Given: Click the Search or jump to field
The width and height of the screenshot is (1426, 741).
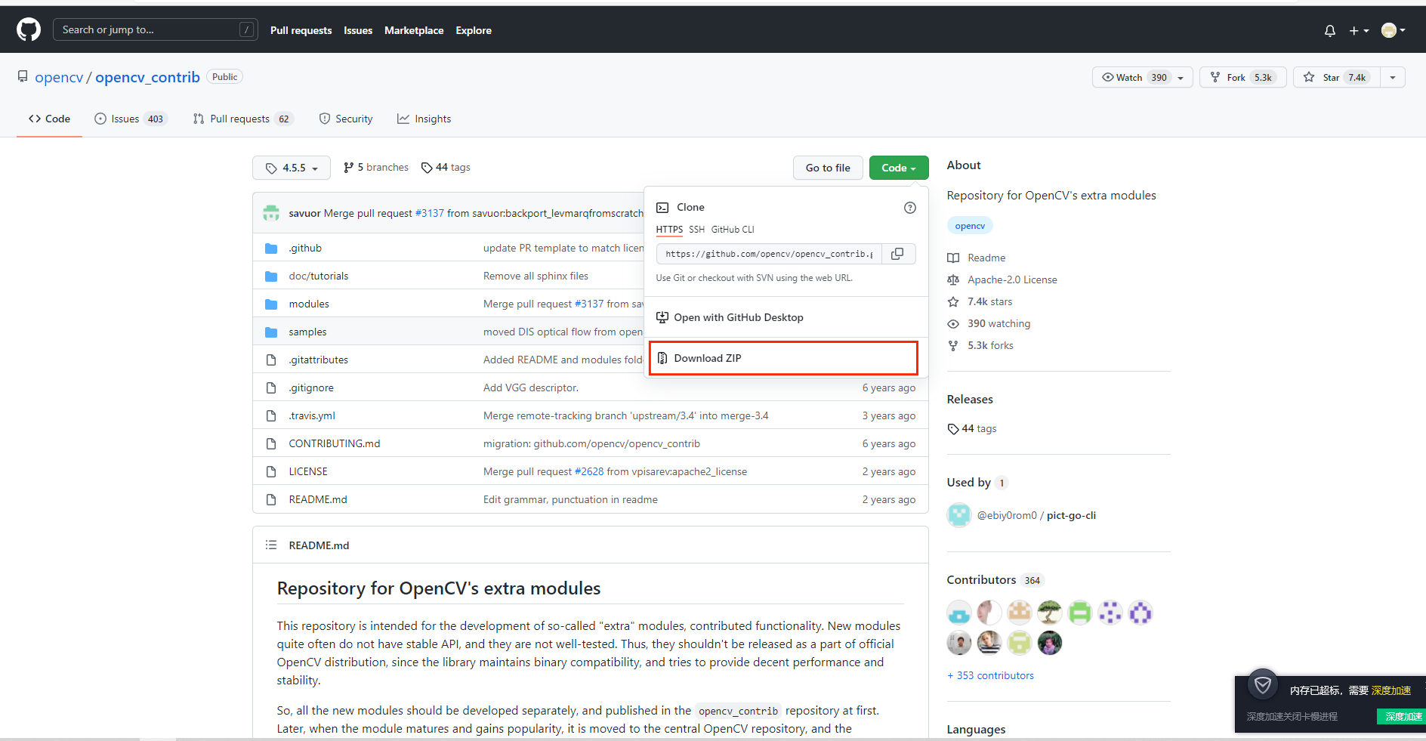Looking at the screenshot, I should (156, 29).
